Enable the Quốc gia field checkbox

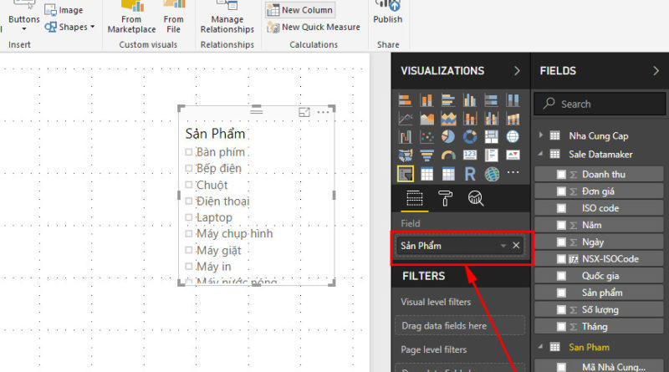click(x=562, y=276)
